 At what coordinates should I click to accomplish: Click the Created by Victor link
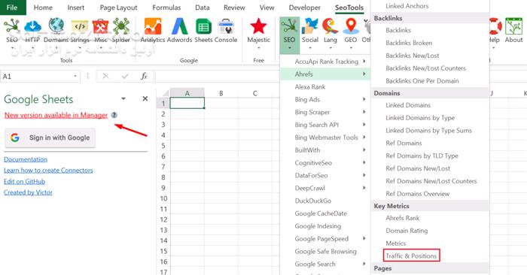[x=29, y=192]
